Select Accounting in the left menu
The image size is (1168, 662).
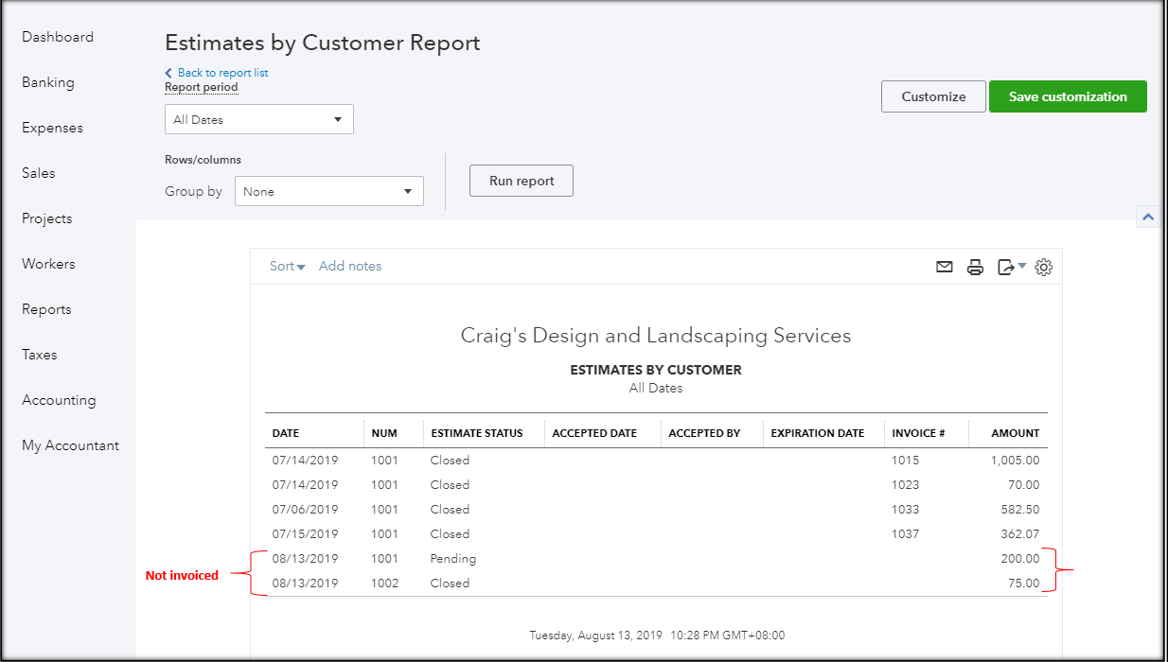[59, 400]
